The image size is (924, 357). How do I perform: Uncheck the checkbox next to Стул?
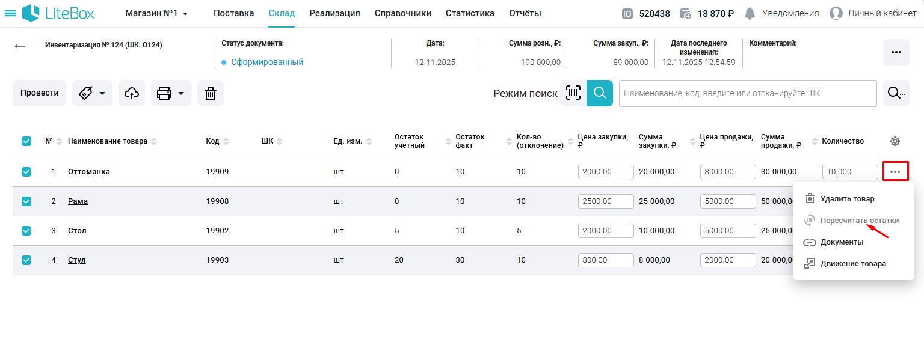pos(26,260)
